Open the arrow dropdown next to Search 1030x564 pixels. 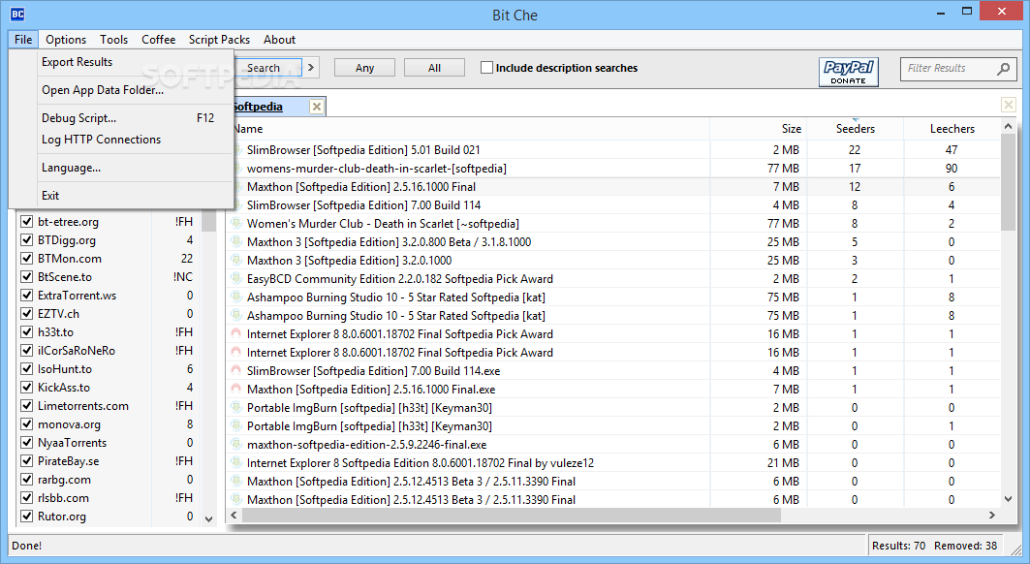point(311,68)
